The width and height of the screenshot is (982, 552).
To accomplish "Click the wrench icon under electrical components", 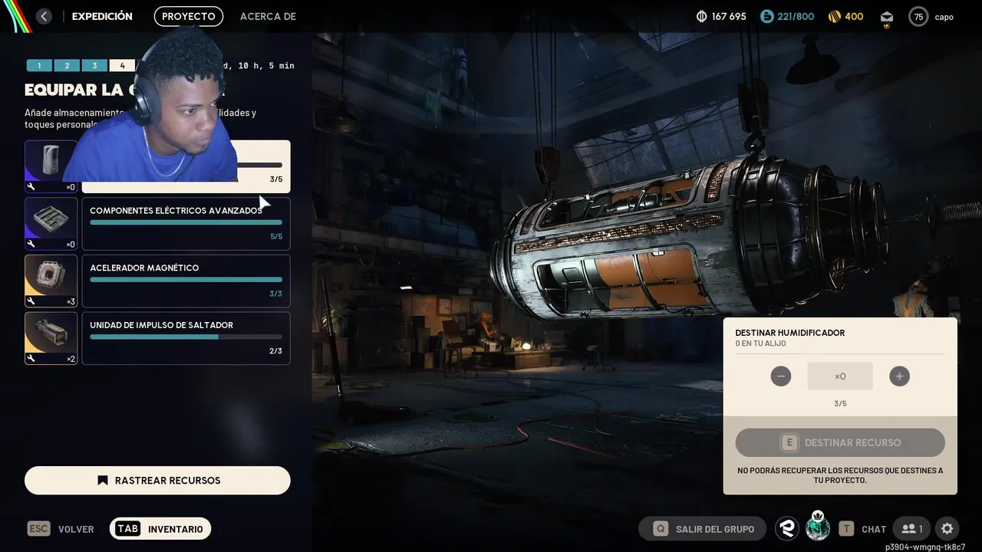I will click(x=31, y=245).
